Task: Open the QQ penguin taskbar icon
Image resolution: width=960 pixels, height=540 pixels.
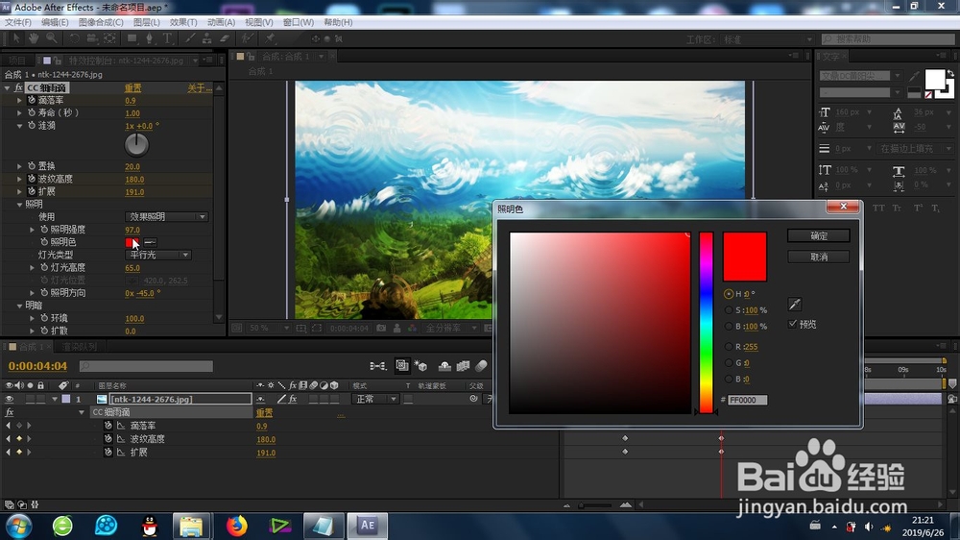Action: tap(150, 526)
